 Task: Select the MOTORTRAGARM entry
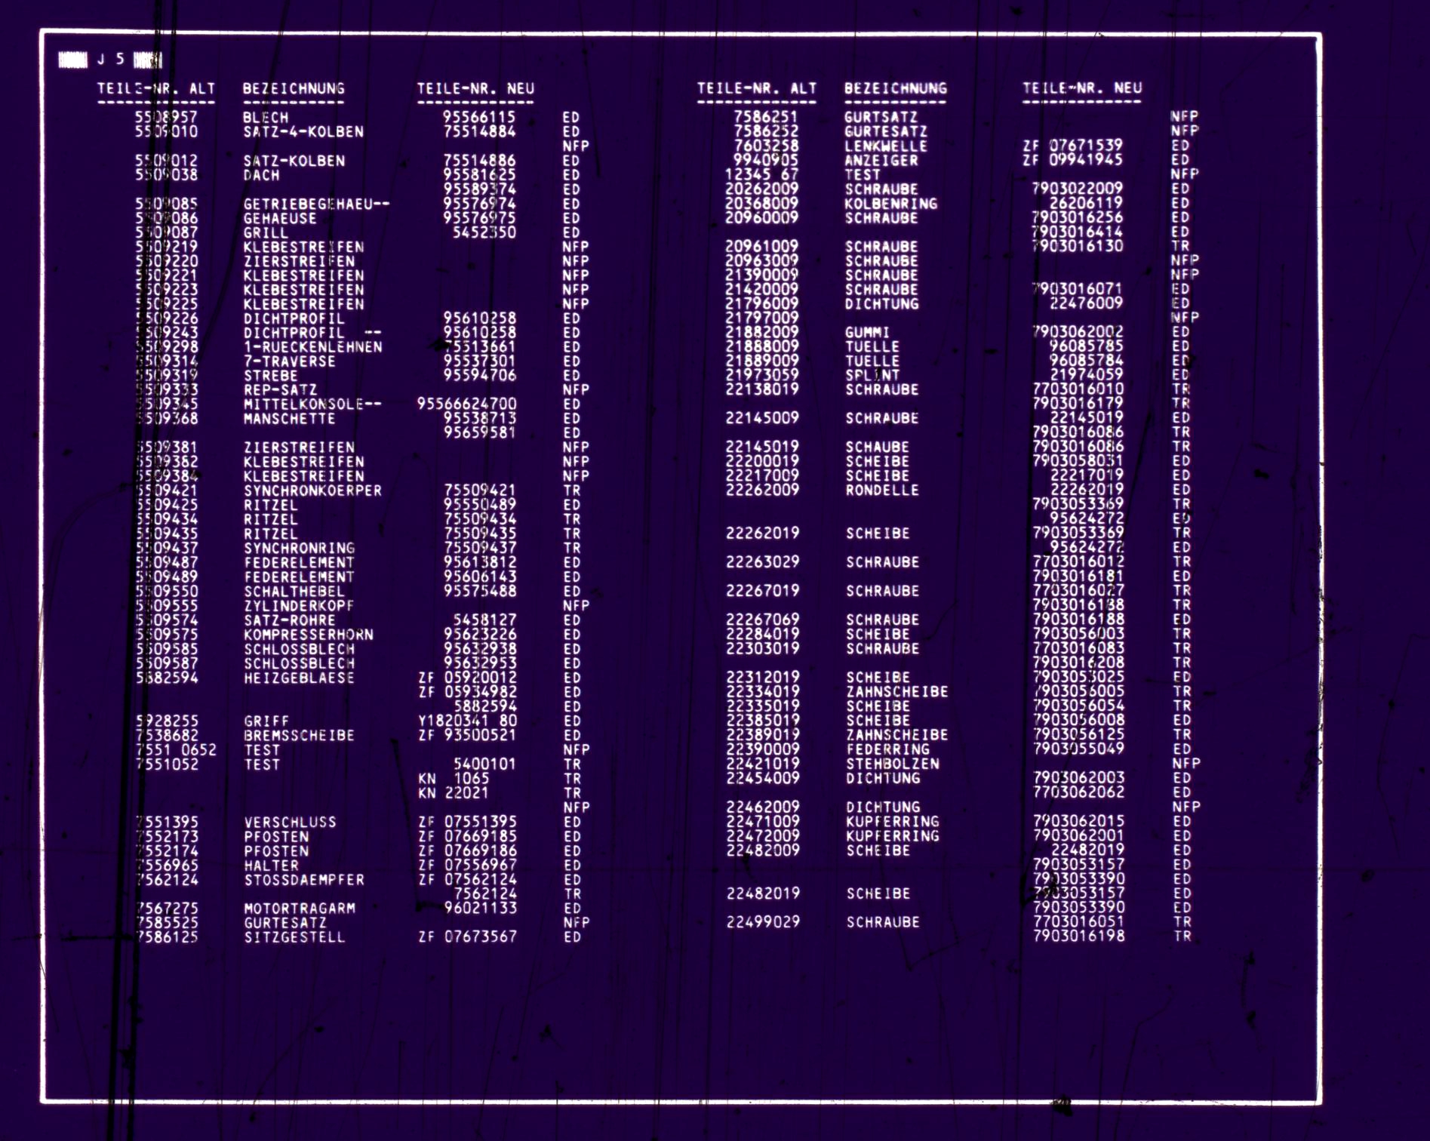300,909
